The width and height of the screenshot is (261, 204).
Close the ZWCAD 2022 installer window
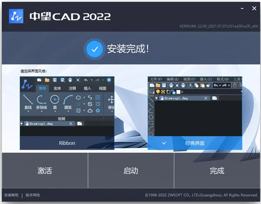coord(254,8)
